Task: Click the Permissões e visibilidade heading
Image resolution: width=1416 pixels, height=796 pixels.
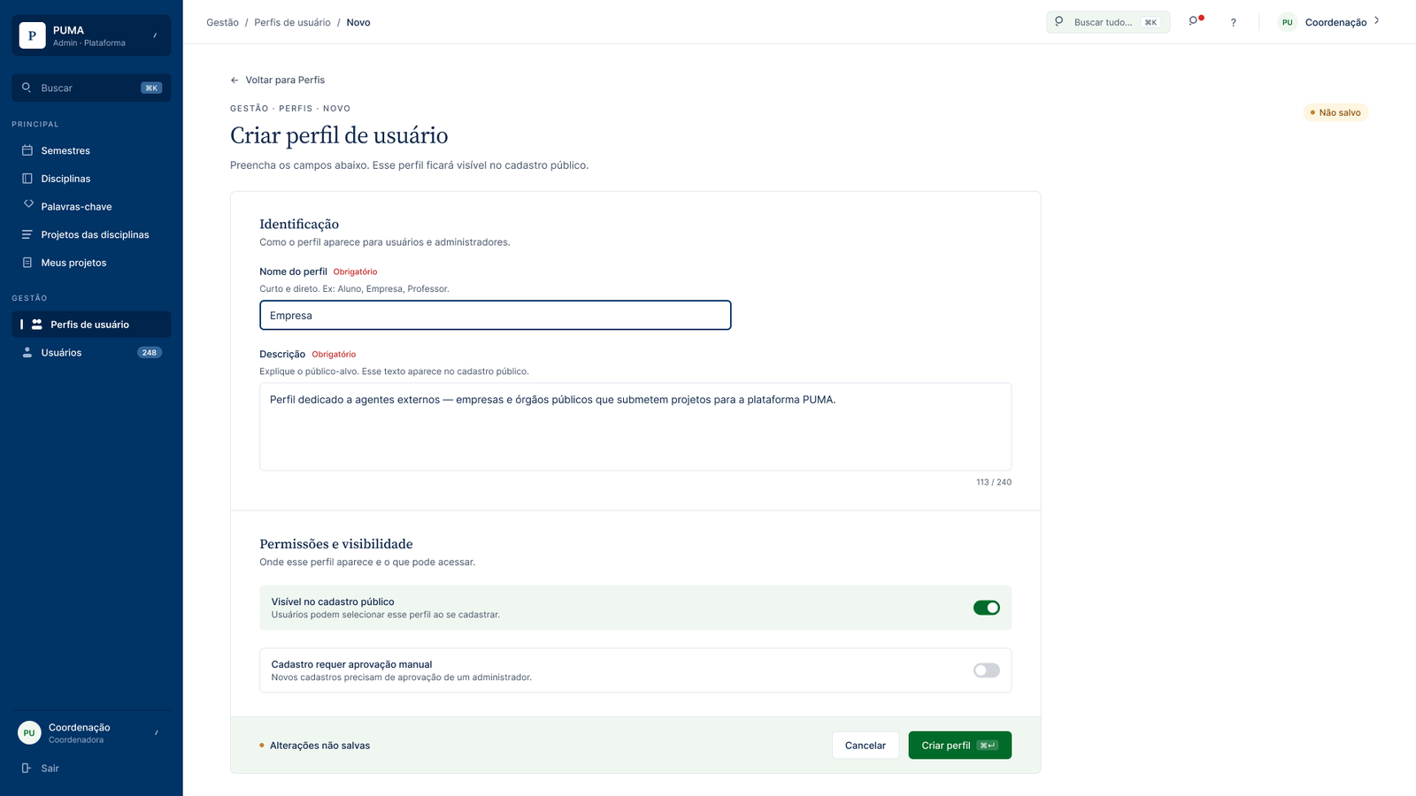Action: tap(336, 544)
